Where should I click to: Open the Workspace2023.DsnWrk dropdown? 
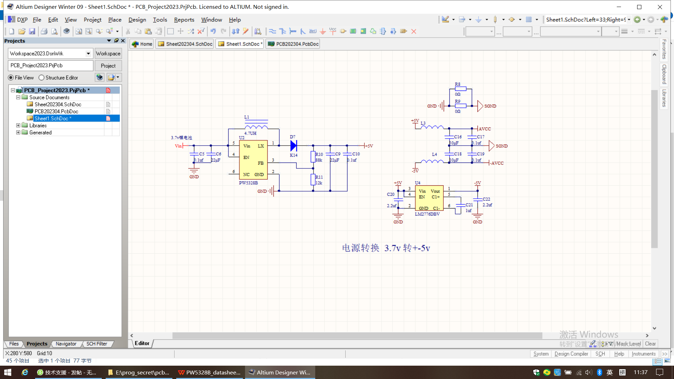pos(88,53)
